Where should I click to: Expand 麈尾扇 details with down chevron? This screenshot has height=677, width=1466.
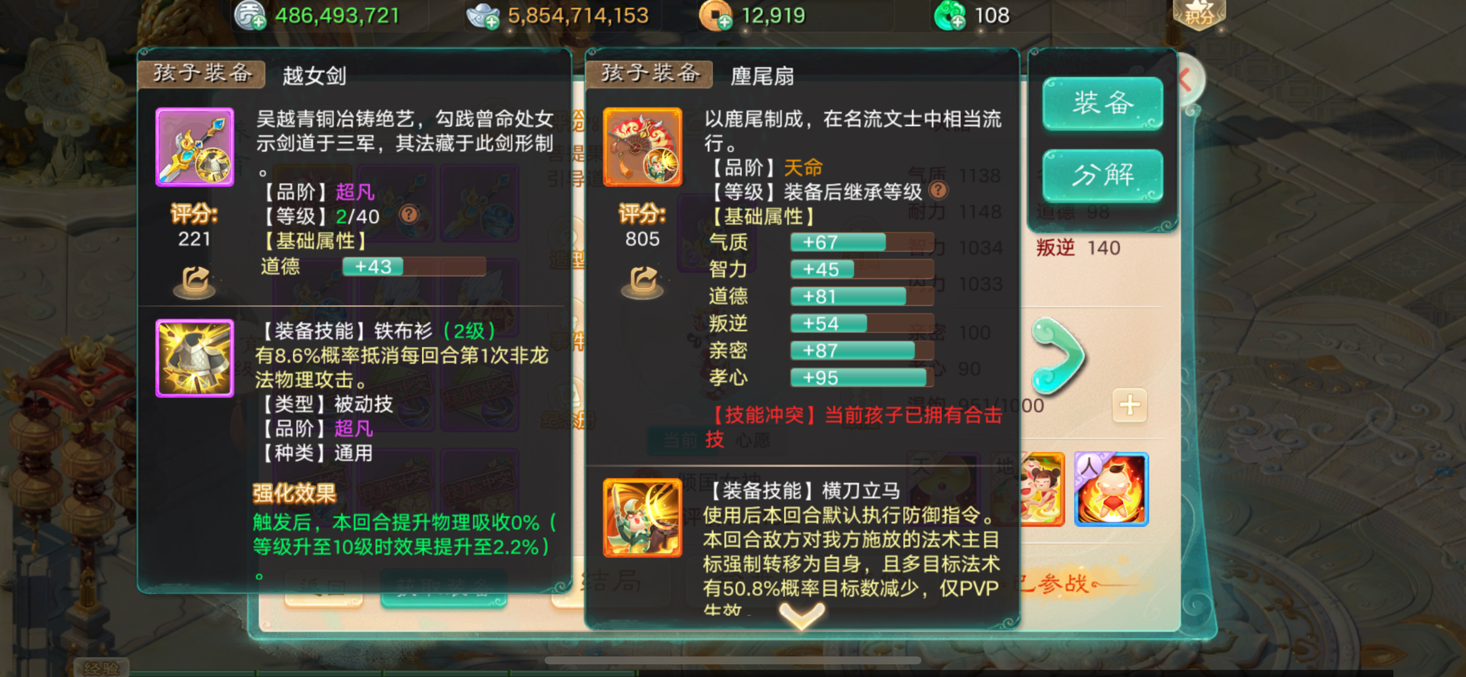pyautogui.click(x=802, y=615)
